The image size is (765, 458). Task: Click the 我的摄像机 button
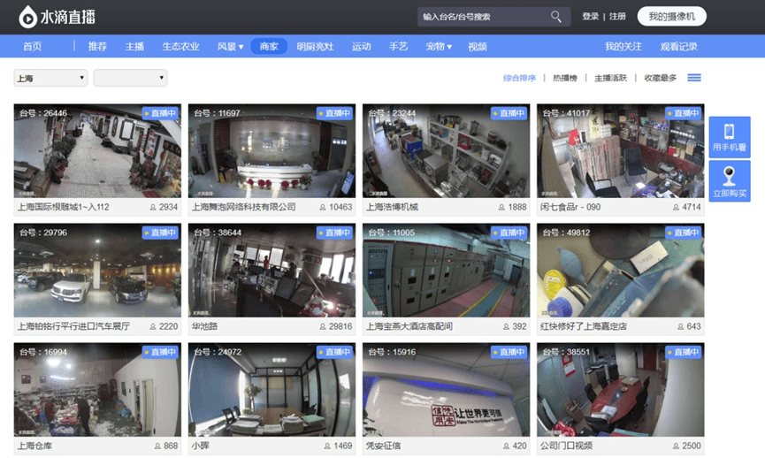[x=672, y=17]
